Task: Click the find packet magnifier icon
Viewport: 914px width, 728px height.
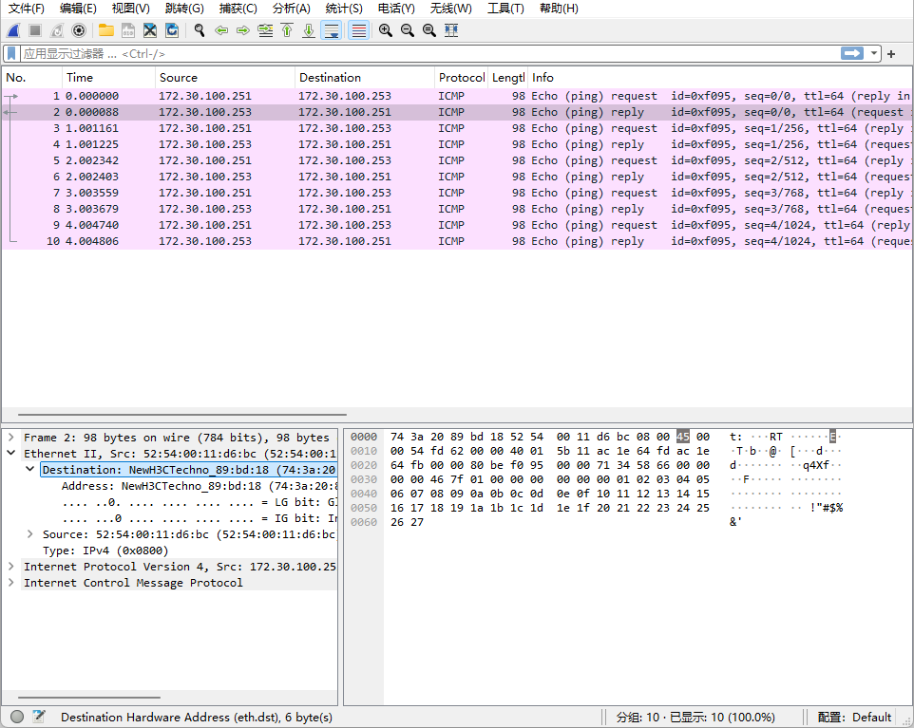Action: pyautogui.click(x=200, y=30)
